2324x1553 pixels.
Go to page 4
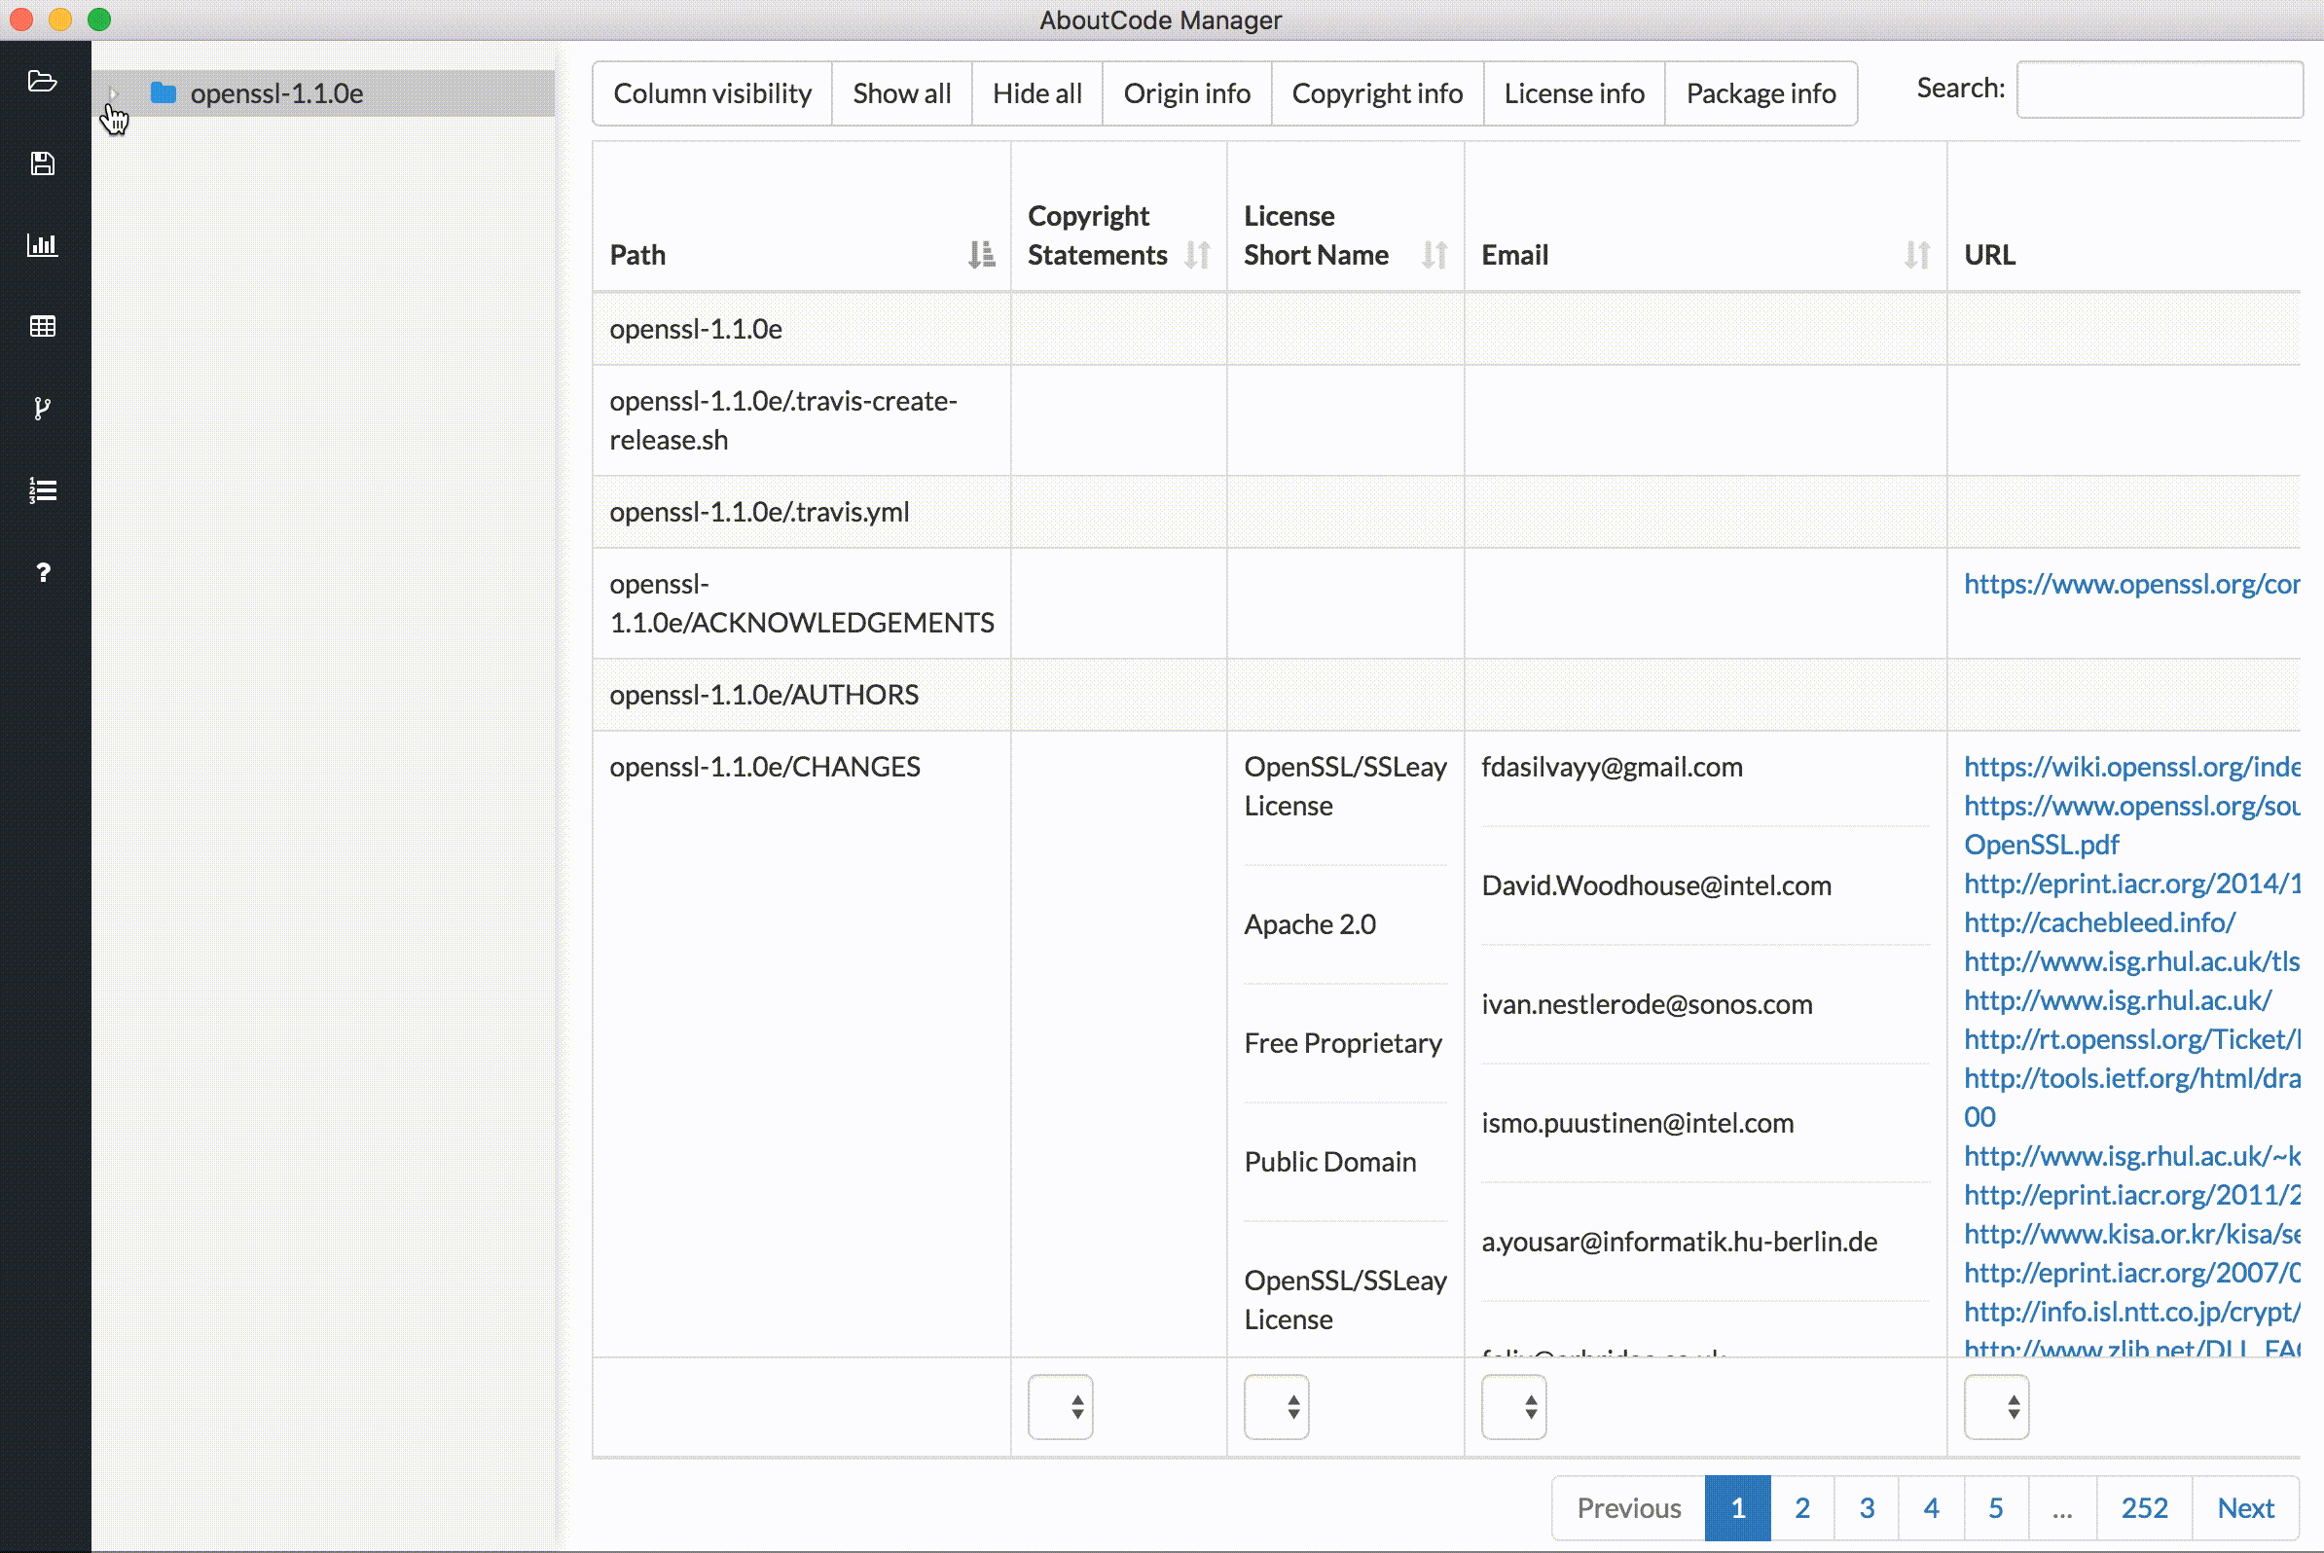coord(1931,1508)
